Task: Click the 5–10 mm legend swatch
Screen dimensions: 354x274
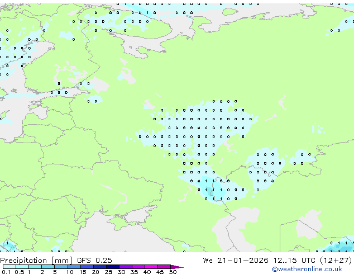Action: tap(61, 267)
